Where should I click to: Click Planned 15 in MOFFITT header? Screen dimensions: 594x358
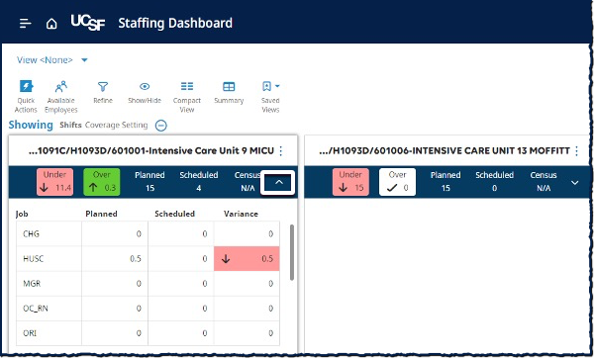click(x=445, y=182)
